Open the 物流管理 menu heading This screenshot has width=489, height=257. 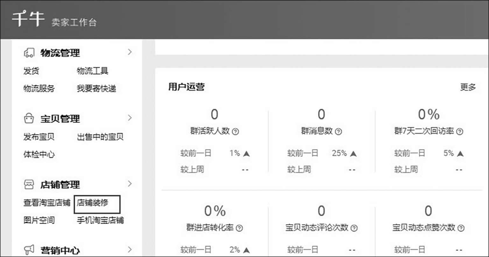[60, 53]
